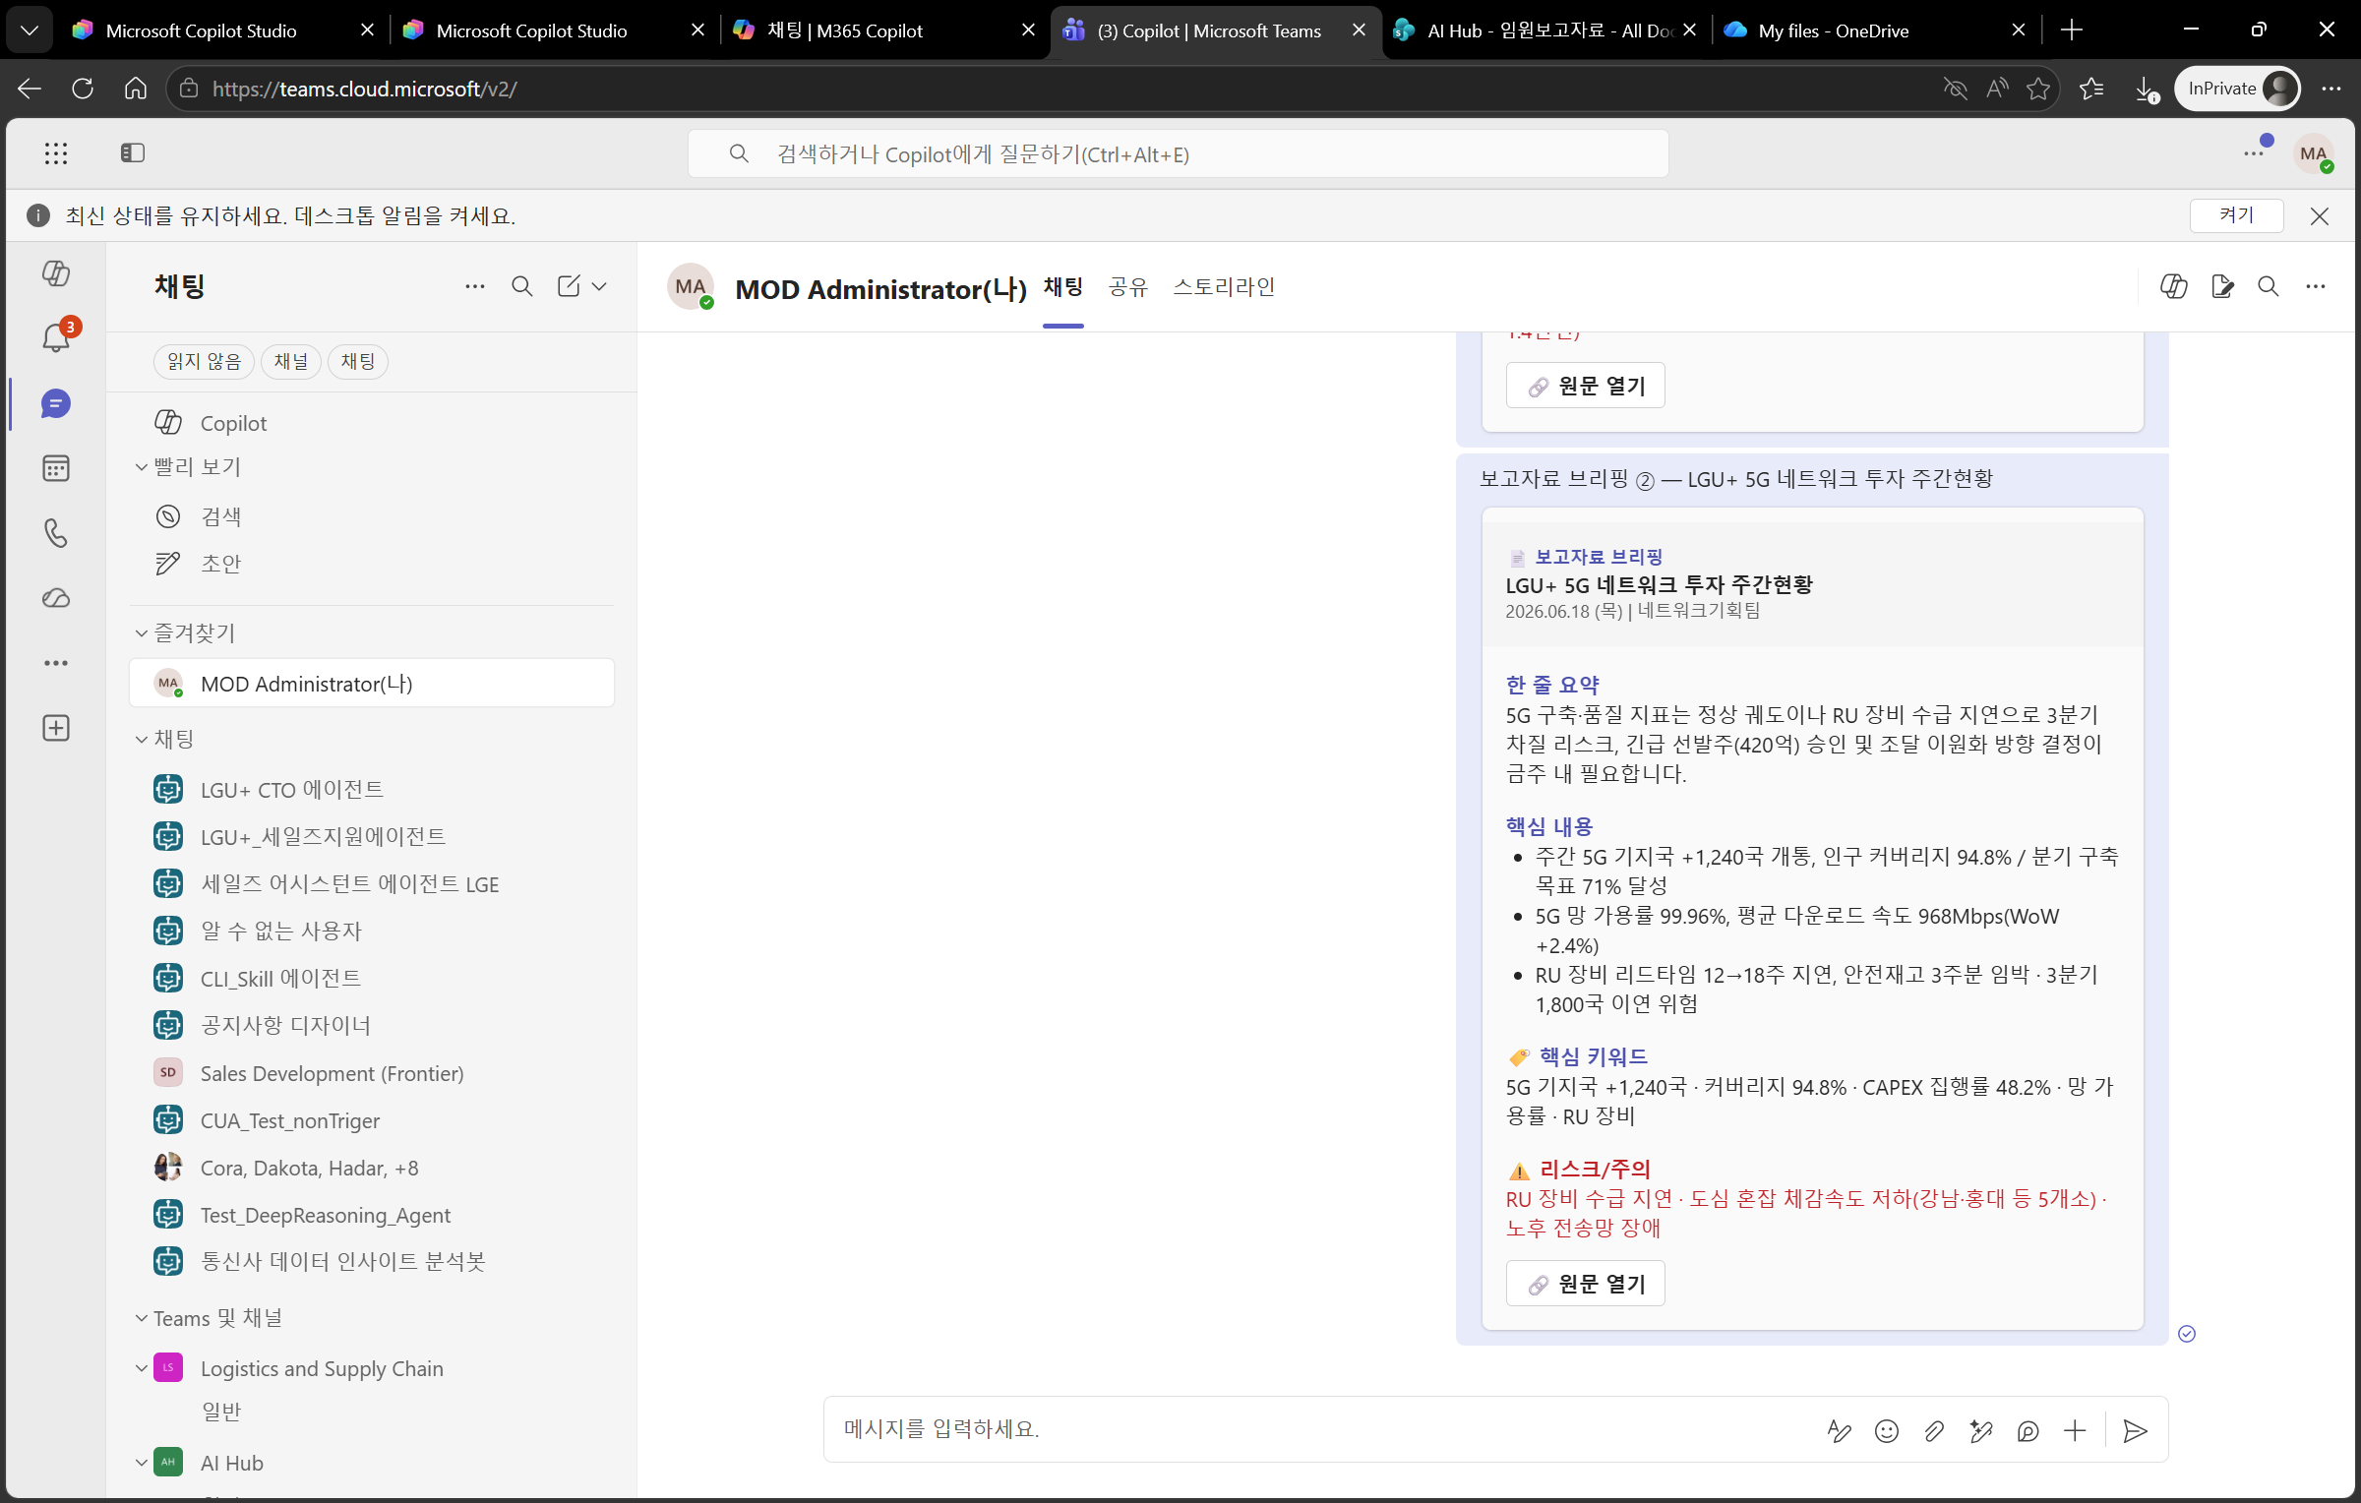The image size is (2361, 1503).
Task: Collapse the 즐겨찾기 section
Action: coord(142,633)
